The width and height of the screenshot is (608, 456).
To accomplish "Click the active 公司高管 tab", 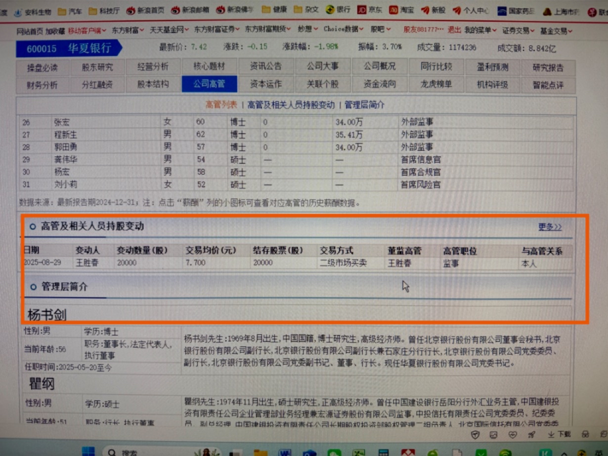I will [x=209, y=84].
